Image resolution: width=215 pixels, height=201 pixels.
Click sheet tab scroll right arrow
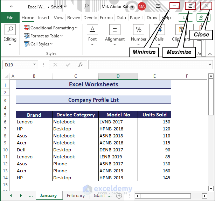pos(21,195)
